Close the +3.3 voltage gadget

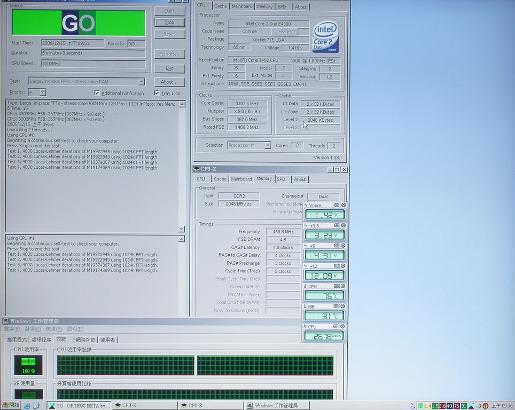point(343,225)
